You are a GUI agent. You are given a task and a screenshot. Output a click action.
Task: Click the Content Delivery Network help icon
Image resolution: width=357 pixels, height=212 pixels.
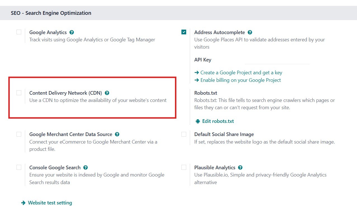107,93
